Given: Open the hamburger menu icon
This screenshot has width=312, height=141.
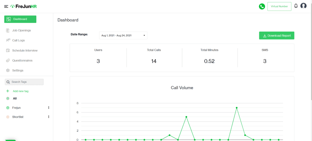Looking at the screenshot, I should click(6, 7).
